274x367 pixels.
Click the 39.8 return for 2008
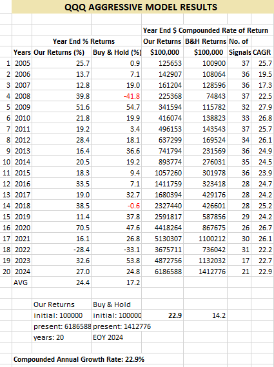[x=83, y=96]
